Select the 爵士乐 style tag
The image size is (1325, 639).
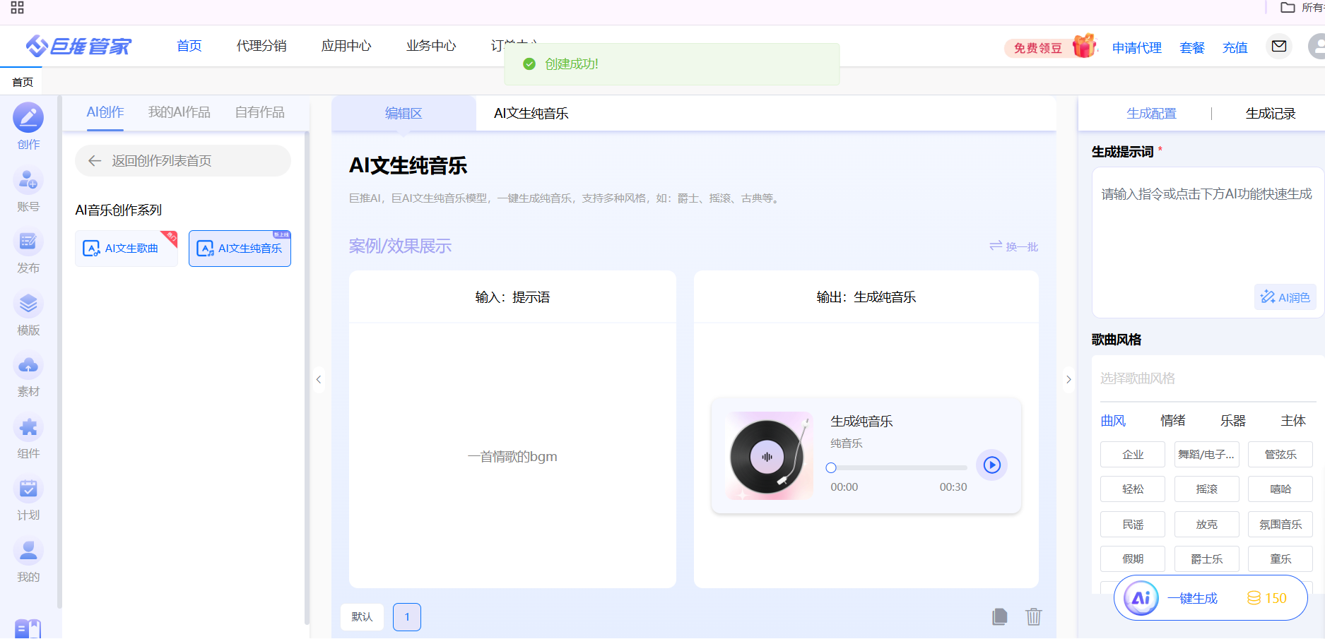(x=1206, y=559)
